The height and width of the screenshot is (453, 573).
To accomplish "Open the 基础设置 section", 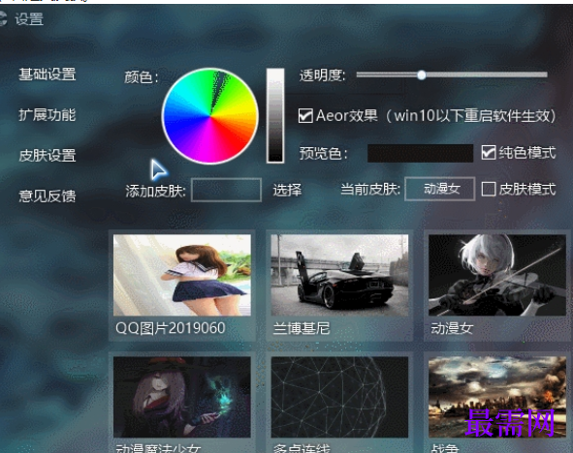I will pyautogui.click(x=48, y=75).
